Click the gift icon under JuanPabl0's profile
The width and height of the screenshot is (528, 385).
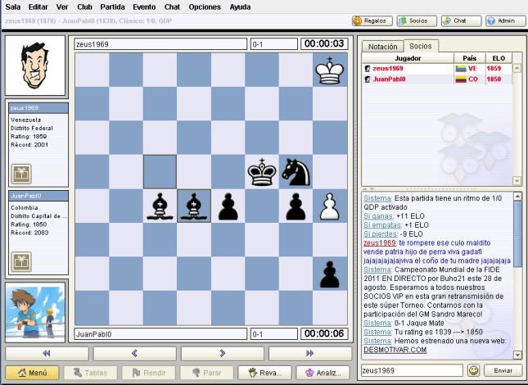(x=20, y=261)
